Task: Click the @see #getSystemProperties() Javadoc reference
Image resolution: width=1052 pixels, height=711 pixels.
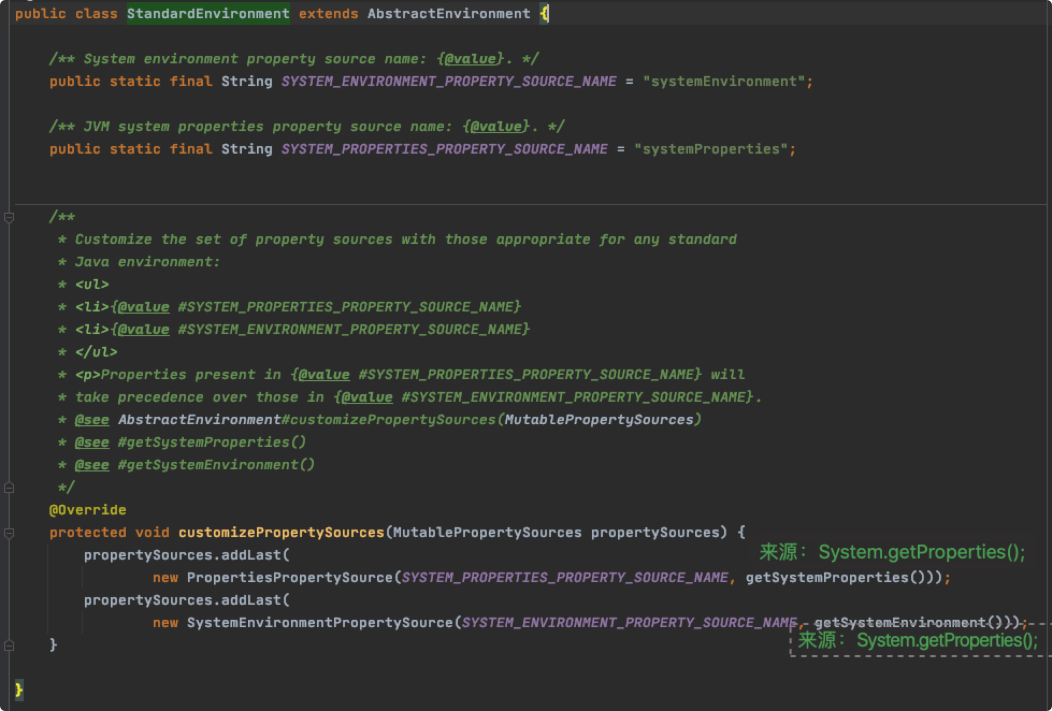Action: tap(190, 442)
